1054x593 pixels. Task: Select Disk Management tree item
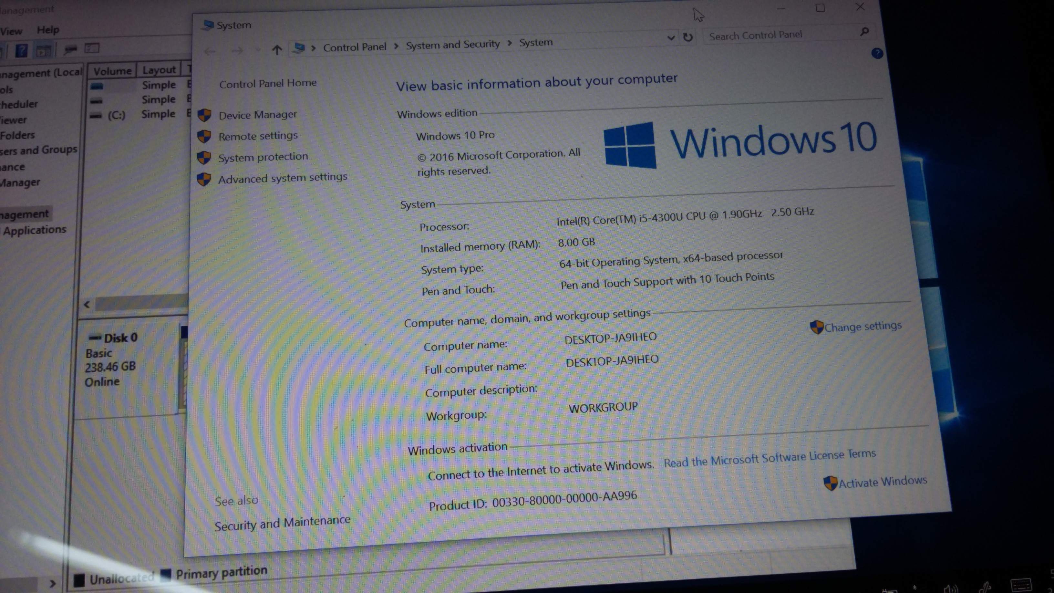[x=25, y=214]
